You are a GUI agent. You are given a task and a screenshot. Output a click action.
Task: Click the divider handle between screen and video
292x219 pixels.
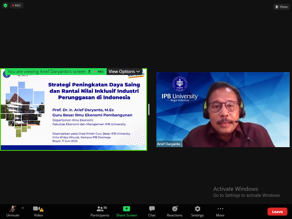tap(149, 109)
